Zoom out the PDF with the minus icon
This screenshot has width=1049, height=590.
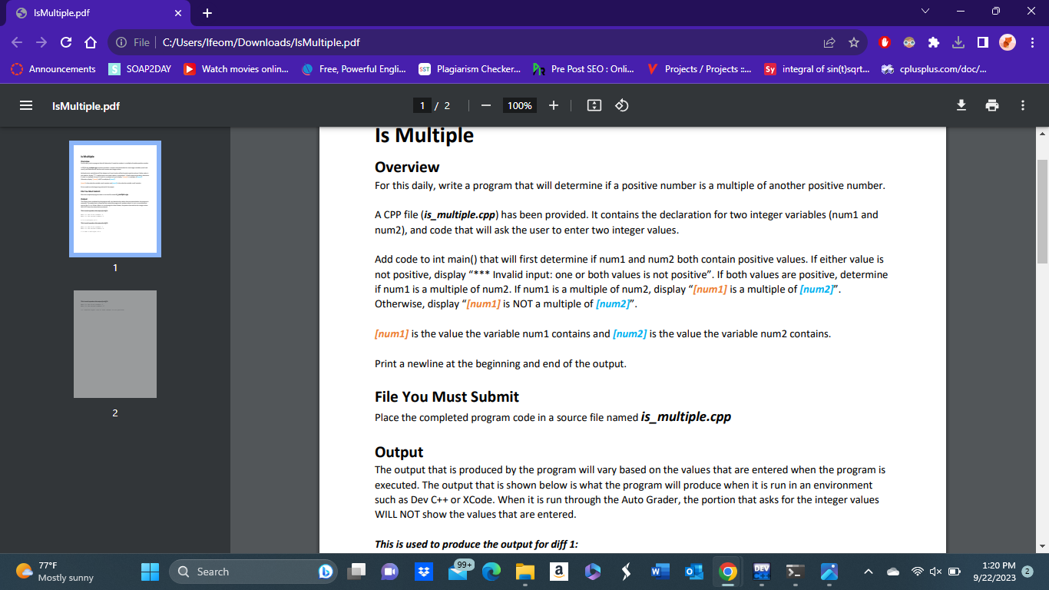pos(485,105)
